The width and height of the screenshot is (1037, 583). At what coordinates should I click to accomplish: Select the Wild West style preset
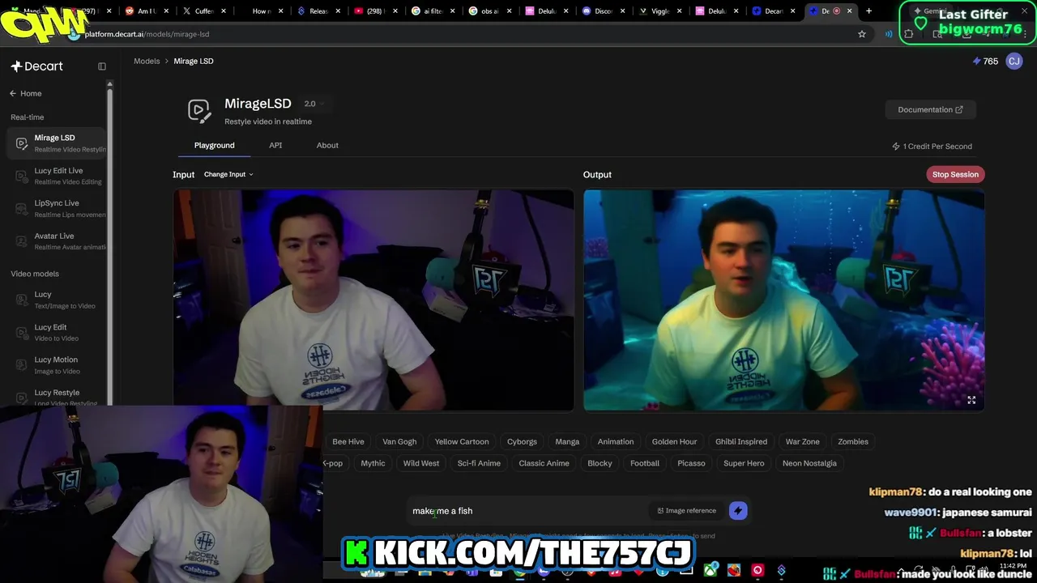tap(421, 463)
